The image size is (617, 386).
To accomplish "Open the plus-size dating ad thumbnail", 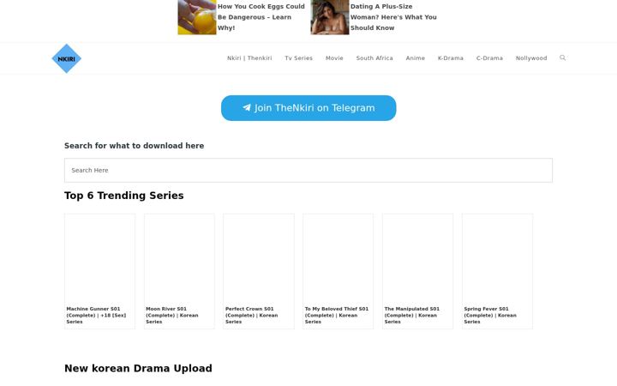I will point(330,17).
